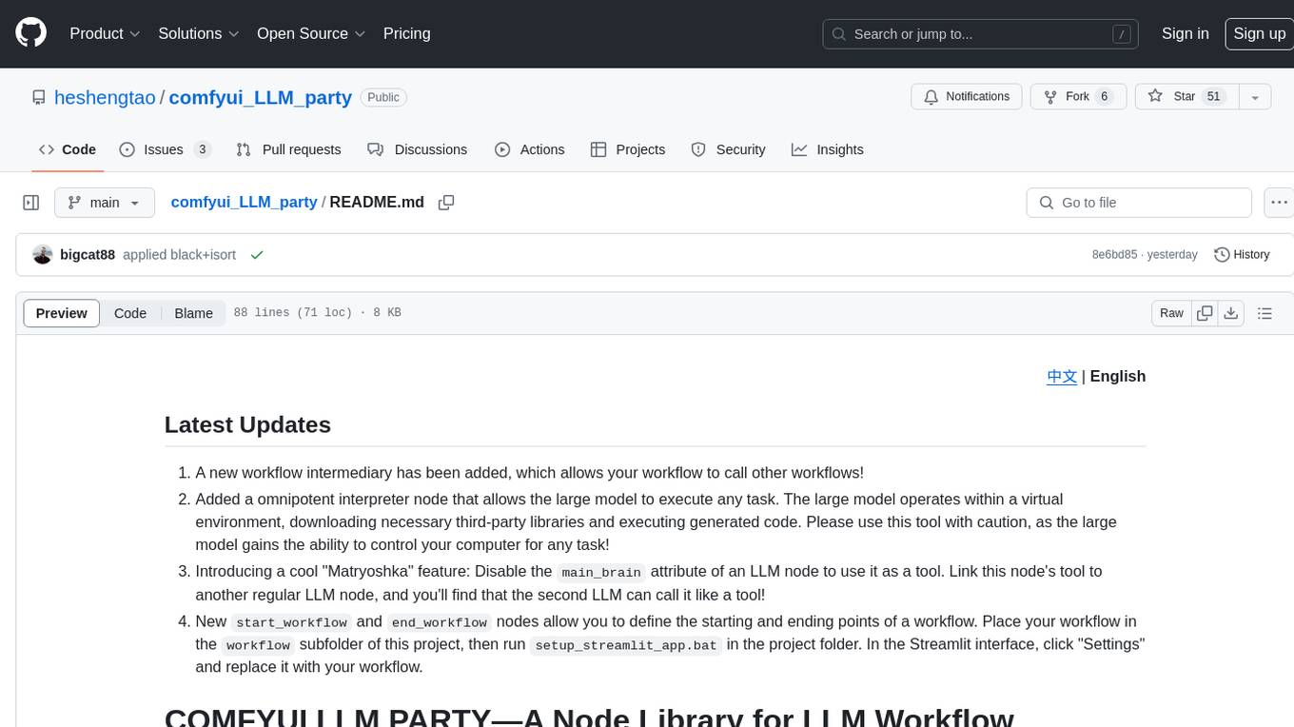Switch to the Projects tab
The height and width of the screenshot is (727, 1294).
(627, 149)
